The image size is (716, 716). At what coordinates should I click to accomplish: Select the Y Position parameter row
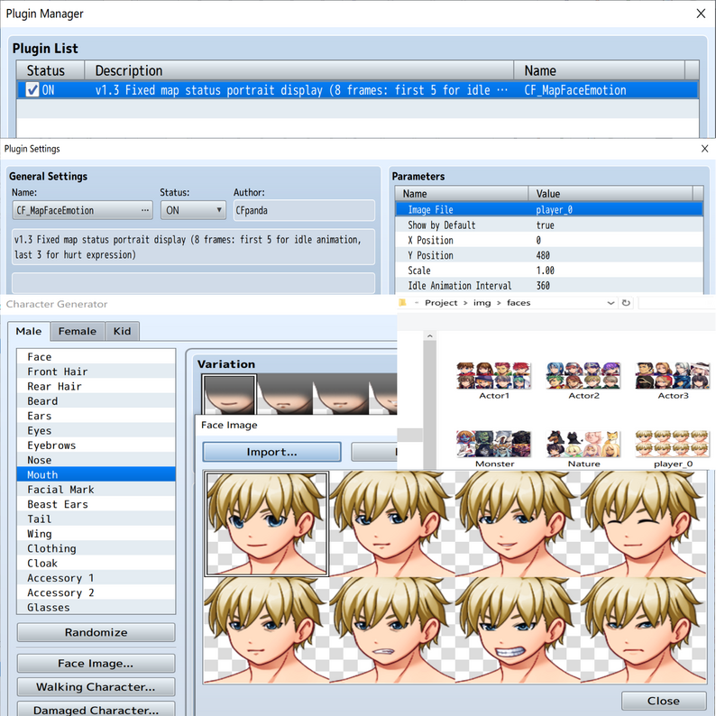549,255
